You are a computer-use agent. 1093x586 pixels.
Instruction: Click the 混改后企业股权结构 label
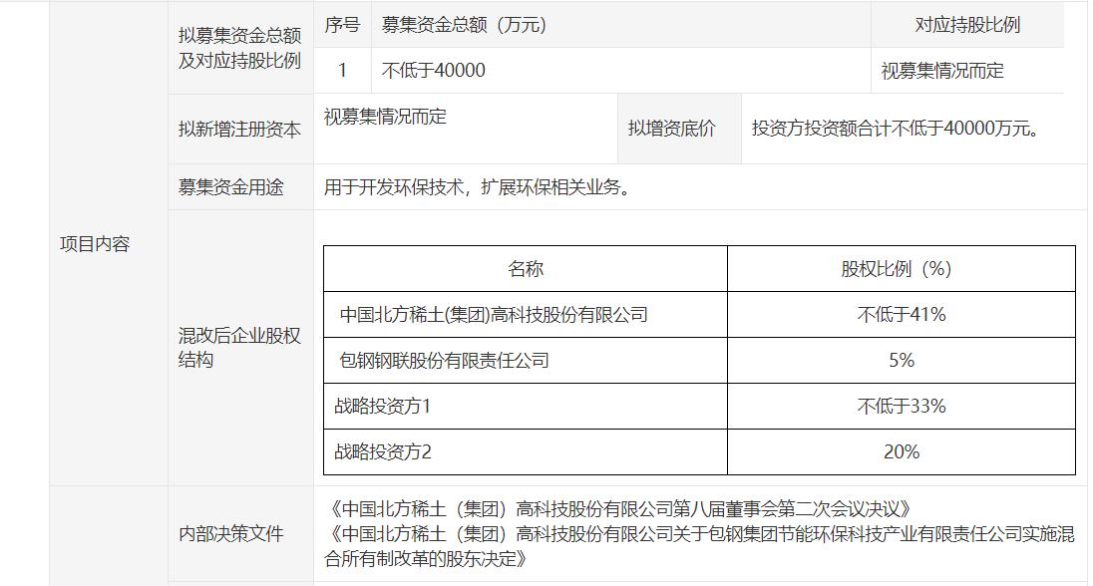click(x=239, y=348)
